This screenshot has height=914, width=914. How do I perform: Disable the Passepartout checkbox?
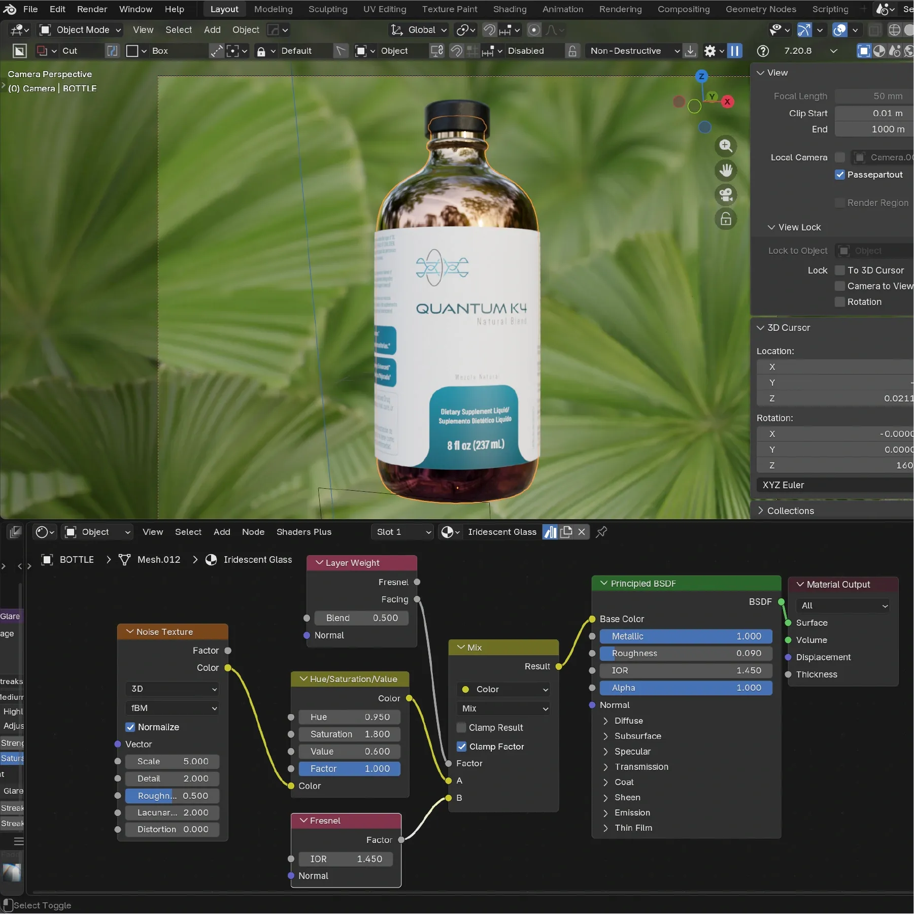coord(840,175)
